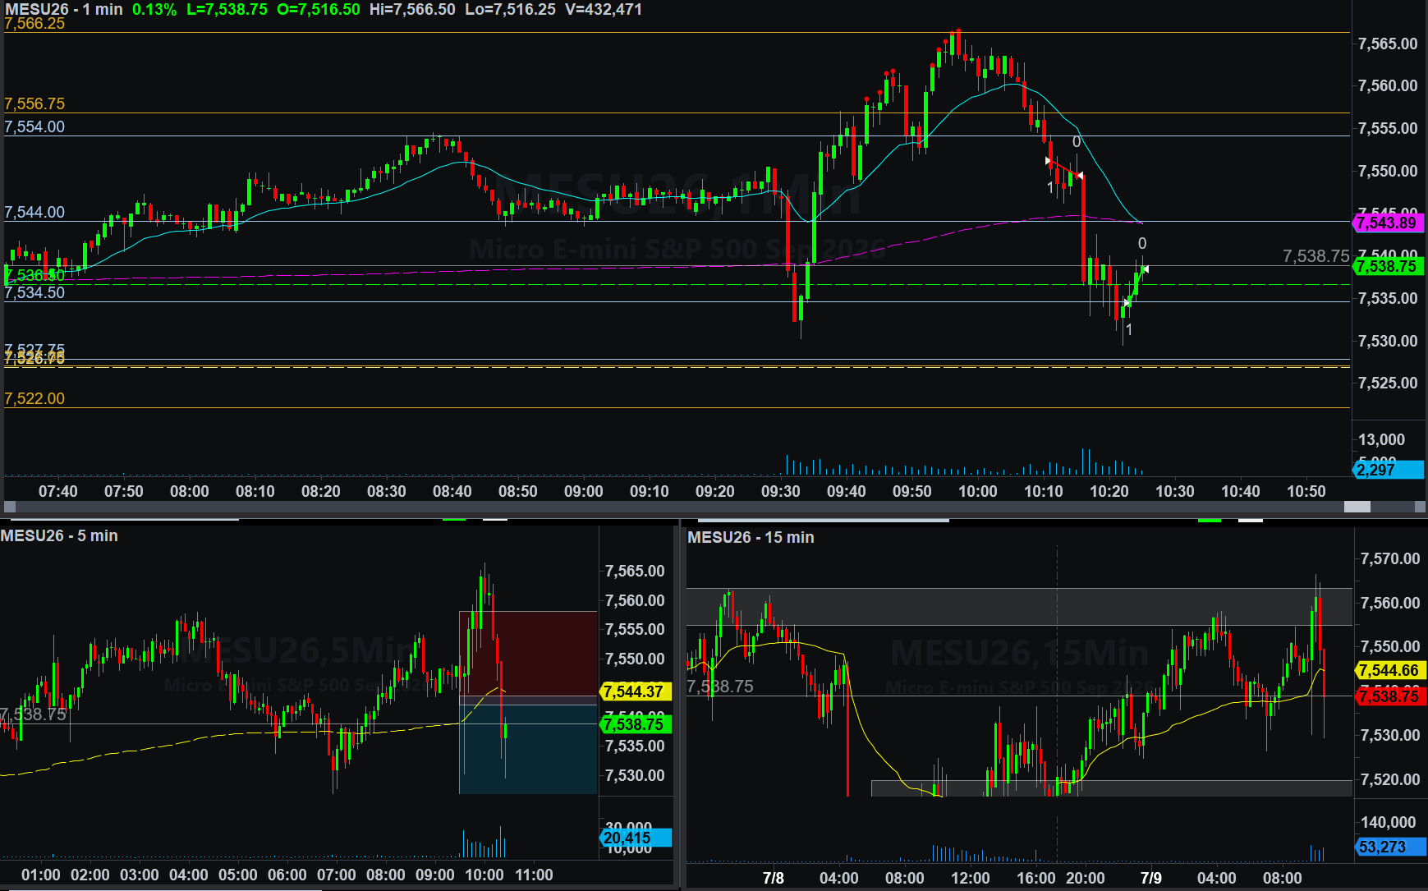Click the blue 53,273 volume tag on 15 min chart
The image size is (1428, 891).
point(1389,847)
